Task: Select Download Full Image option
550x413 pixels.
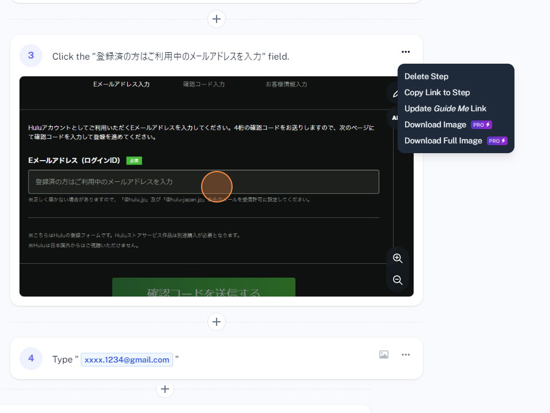Action: pyautogui.click(x=443, y=141)
